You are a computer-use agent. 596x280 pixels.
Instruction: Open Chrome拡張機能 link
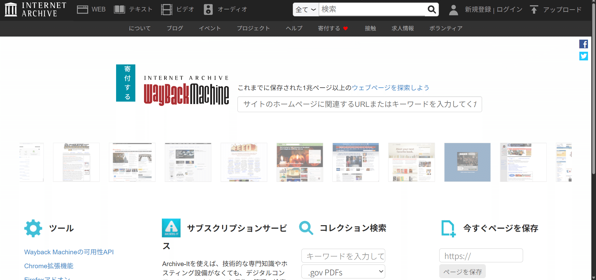49,266
